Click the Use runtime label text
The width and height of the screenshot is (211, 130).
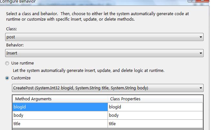23,63
